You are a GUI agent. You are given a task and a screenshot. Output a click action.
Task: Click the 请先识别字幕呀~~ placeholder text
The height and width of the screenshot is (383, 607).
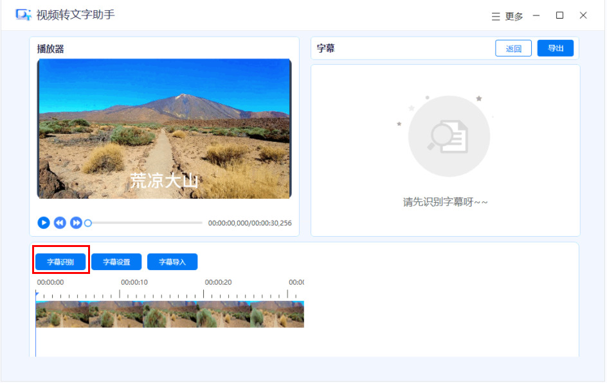click(445, 202)
